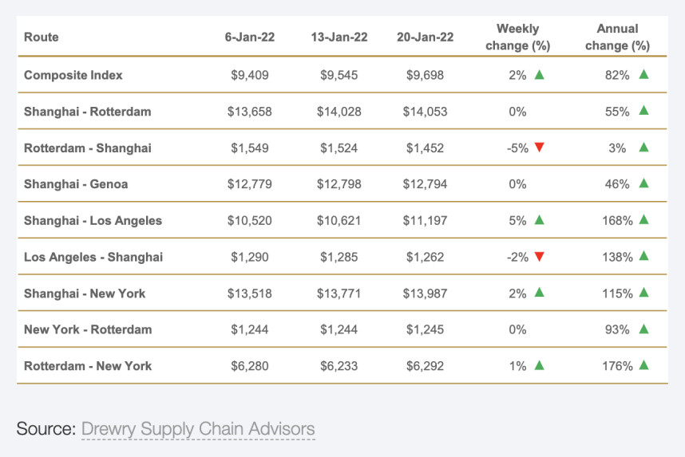
Task: Click green annual arrow next to 168%
Action: tap(643, 220)
